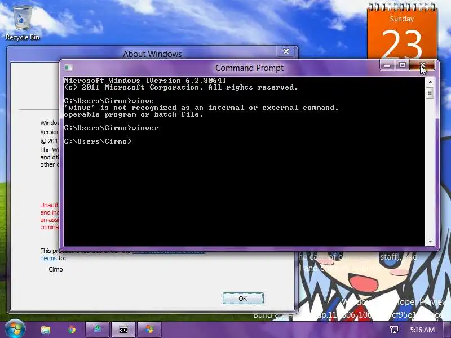Open the Recycle Bin desktop icon

pyautogui.click(x=23, y=23)
